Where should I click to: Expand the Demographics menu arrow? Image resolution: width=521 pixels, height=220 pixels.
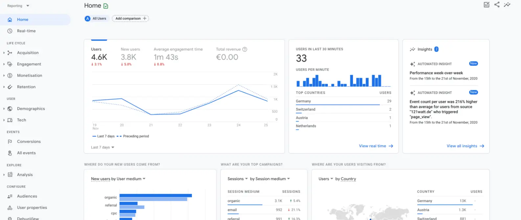pyautogui.click(x=4, y=109)
